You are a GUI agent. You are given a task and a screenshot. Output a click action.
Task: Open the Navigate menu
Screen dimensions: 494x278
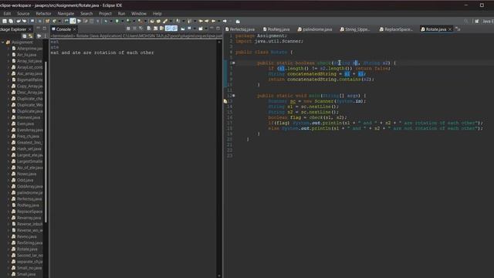66,14
